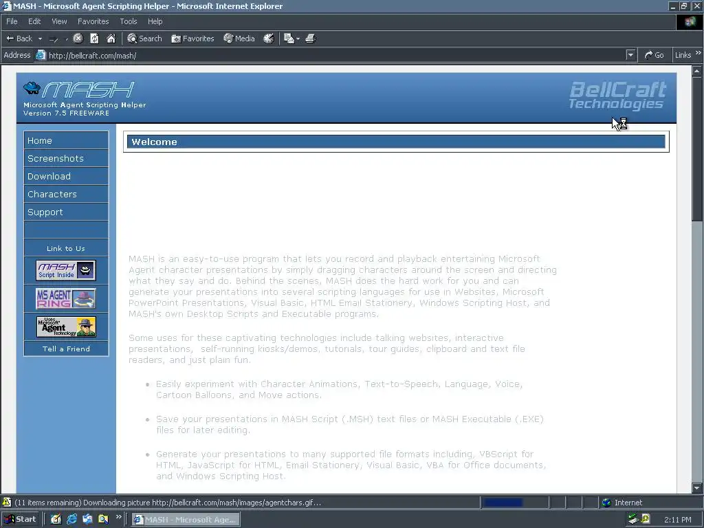Open the Tools menu
The height and width of the screenshot is (528, 704).
point(128,21)
